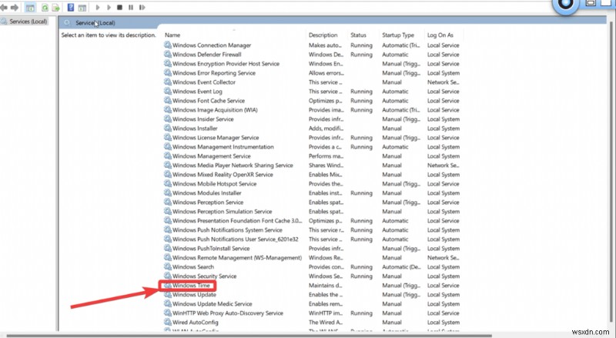
Task: Click Adds, modifi.. description of Windows Installer
Action: click(x=326, y=128)
